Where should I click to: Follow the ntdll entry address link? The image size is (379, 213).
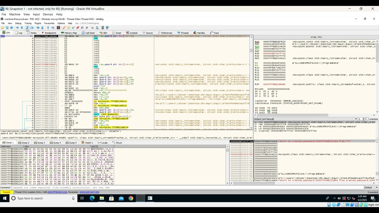pyautogui.click(x=57, y=192)
